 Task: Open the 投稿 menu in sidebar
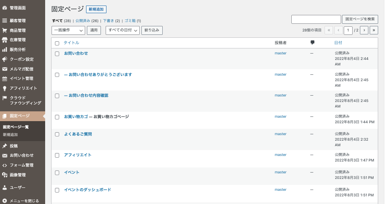[14, 146]
